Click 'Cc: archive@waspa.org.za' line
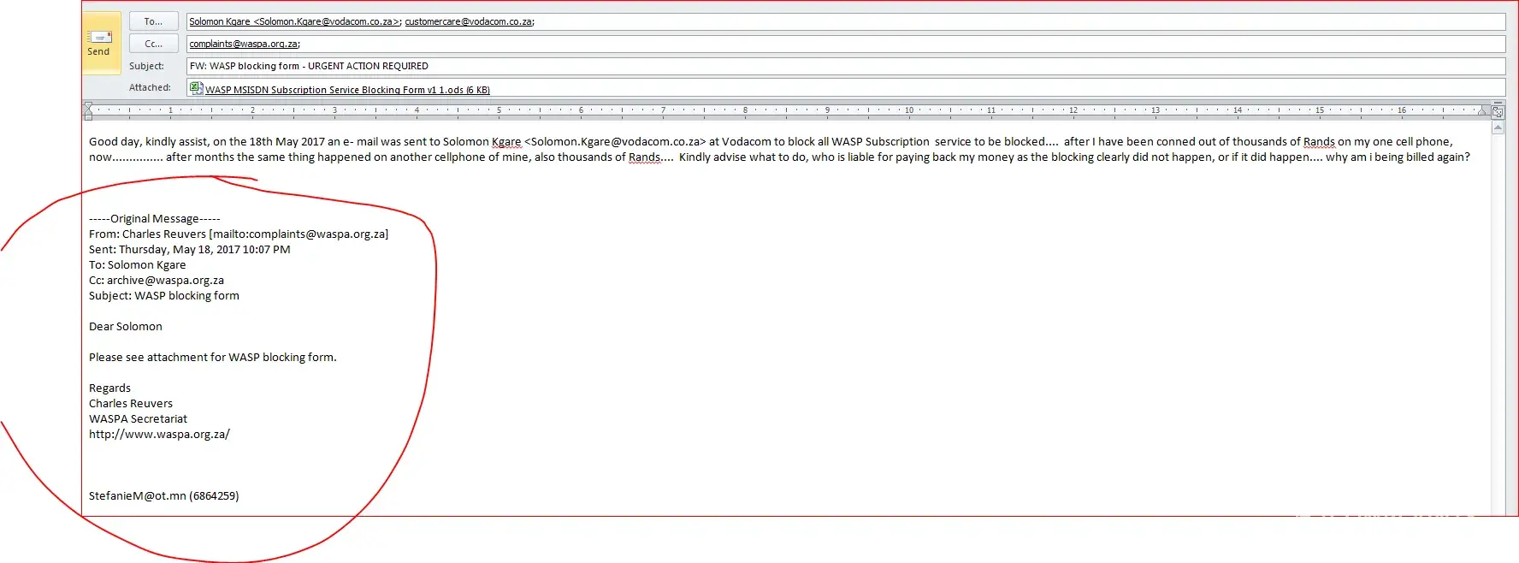The height and width of the screenshot is (563, 1519). (157, 281)
